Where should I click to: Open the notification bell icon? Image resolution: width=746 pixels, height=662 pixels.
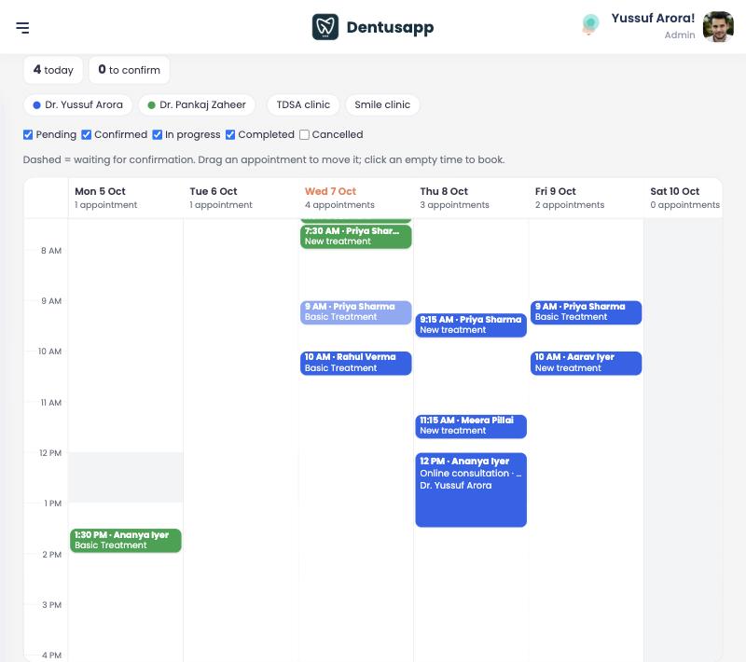(x=590, y=24)
